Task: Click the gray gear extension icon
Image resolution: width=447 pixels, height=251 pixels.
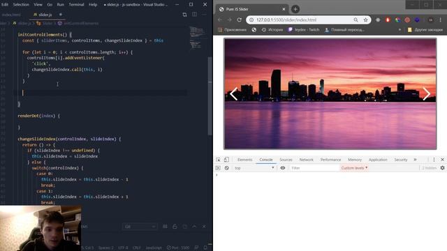Action: 378,20
